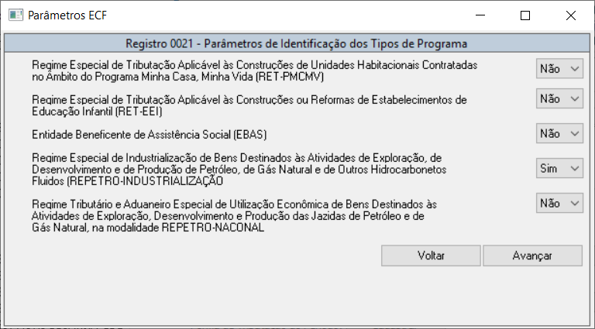Open the RET-PMCMV Não dropdown
595x329 pixels.
pyautogui.click(x=559, y=68)
